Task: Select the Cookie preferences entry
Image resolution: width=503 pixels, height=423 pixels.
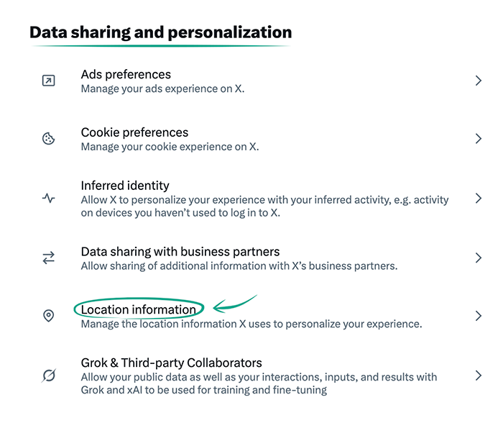Action: pos(134,132)
